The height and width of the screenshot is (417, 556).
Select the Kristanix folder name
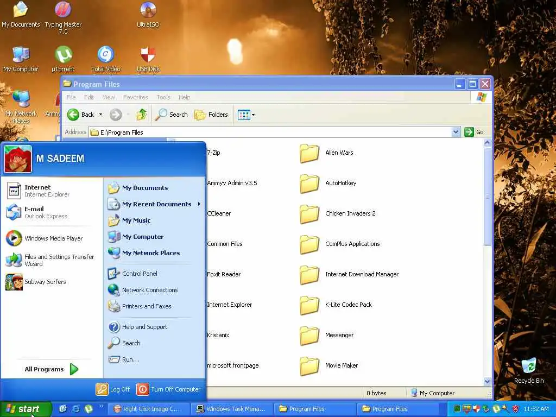pyautogui.click(x=218, y=335)
